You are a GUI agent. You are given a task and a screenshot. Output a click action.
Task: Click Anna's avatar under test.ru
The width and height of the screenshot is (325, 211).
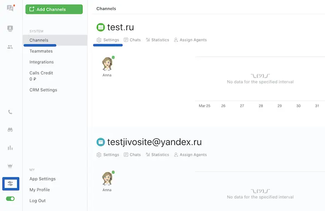pos(107,64)
